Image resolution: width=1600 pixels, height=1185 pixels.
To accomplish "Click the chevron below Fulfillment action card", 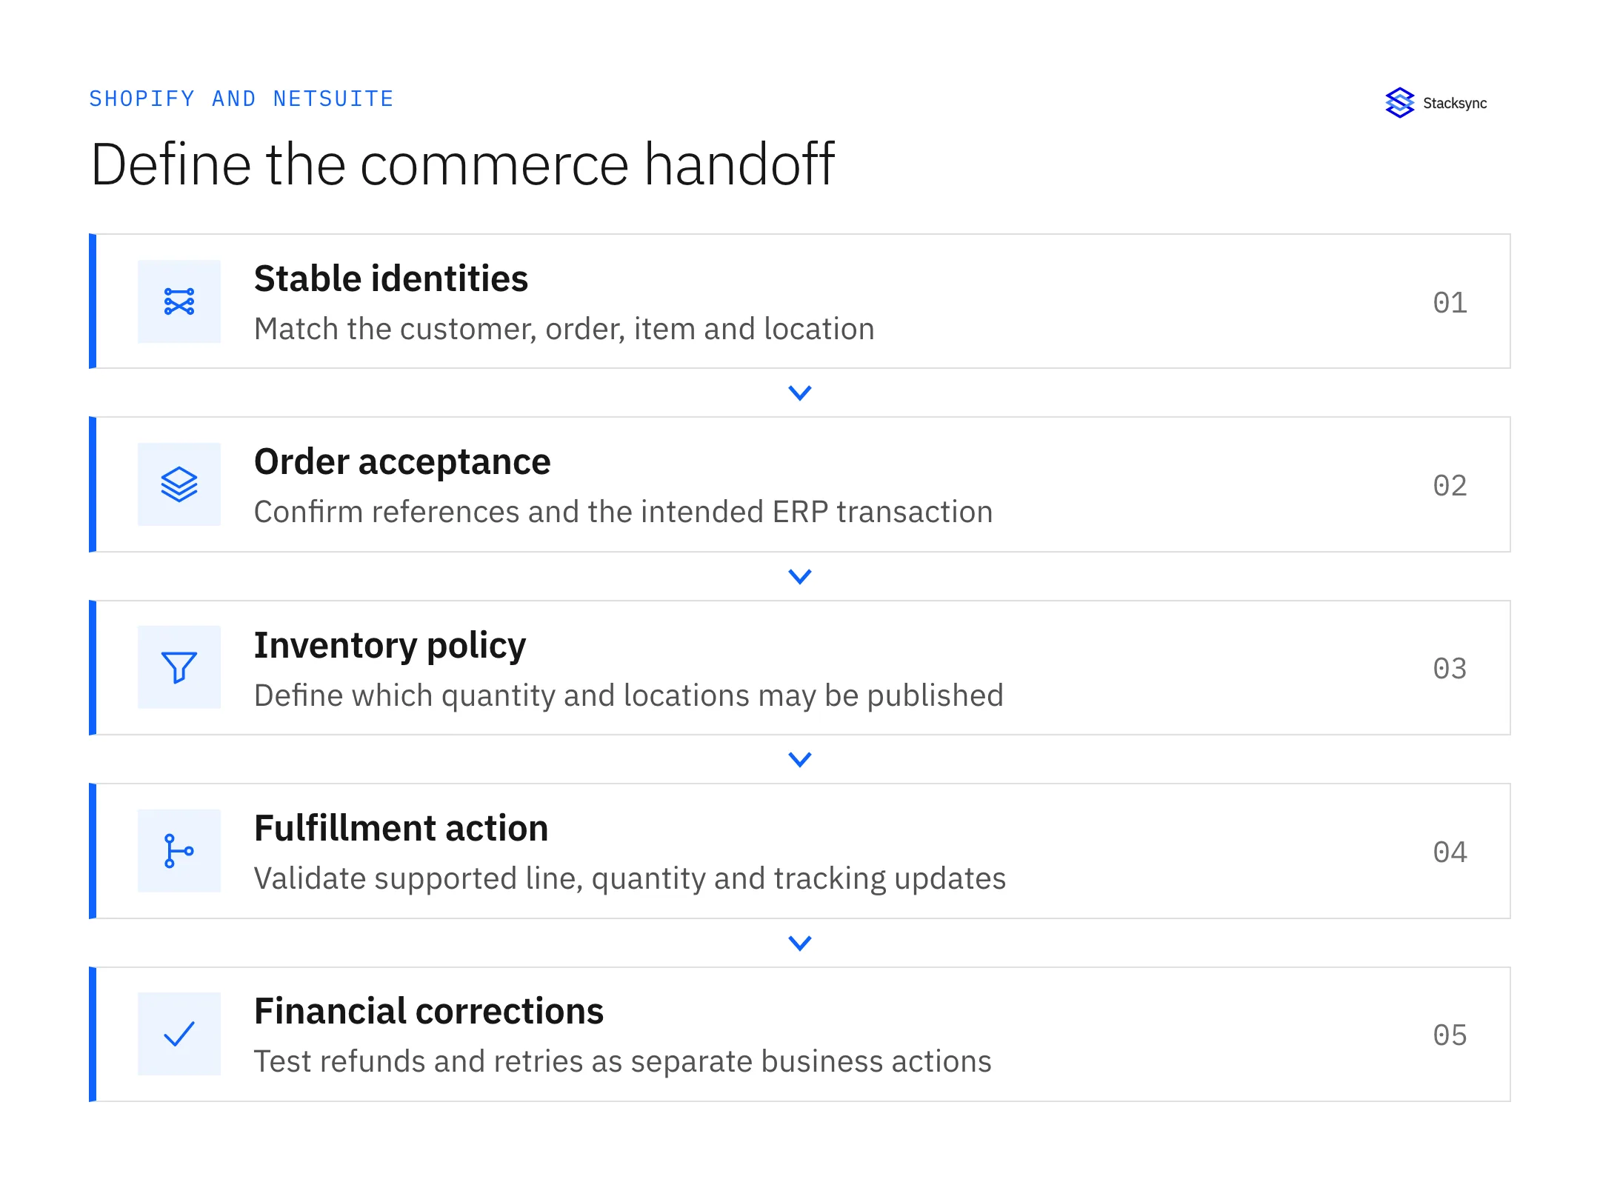I will tap(800, 943).
